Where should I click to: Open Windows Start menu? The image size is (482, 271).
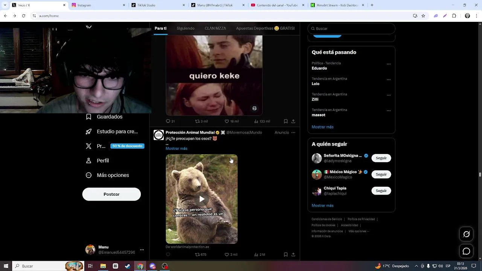[x=6, y=266]
